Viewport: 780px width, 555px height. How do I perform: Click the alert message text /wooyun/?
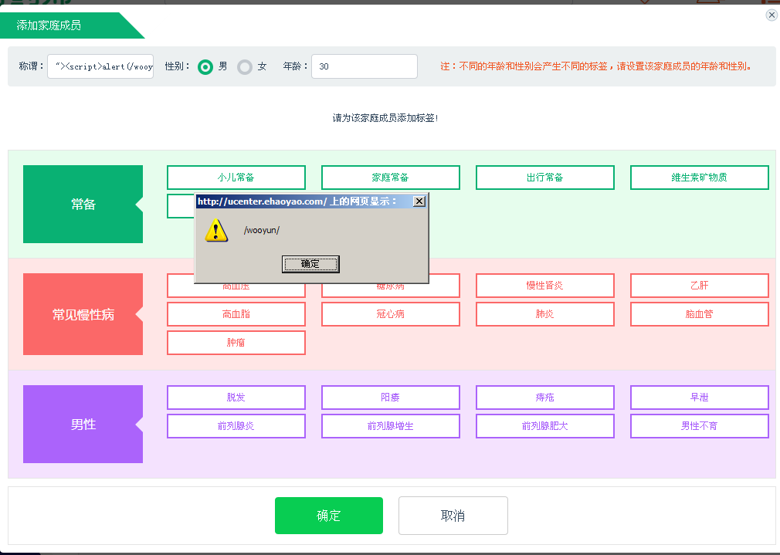tap(262, 230)
